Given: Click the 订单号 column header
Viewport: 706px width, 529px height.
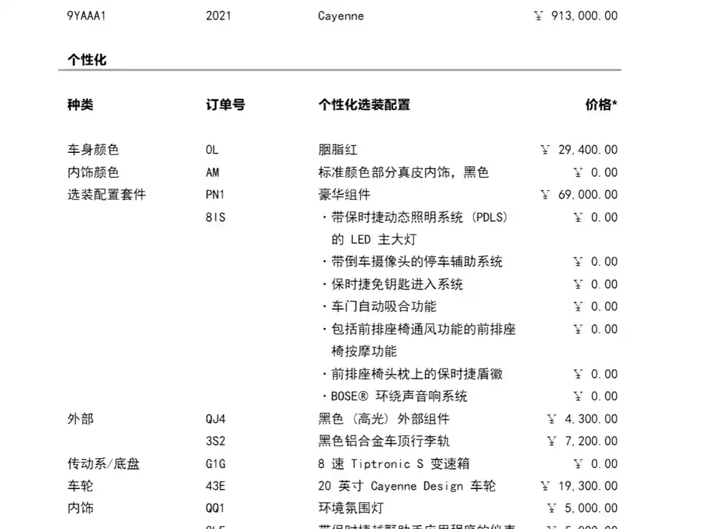Looking at the screenshot, I should [225, 105].
